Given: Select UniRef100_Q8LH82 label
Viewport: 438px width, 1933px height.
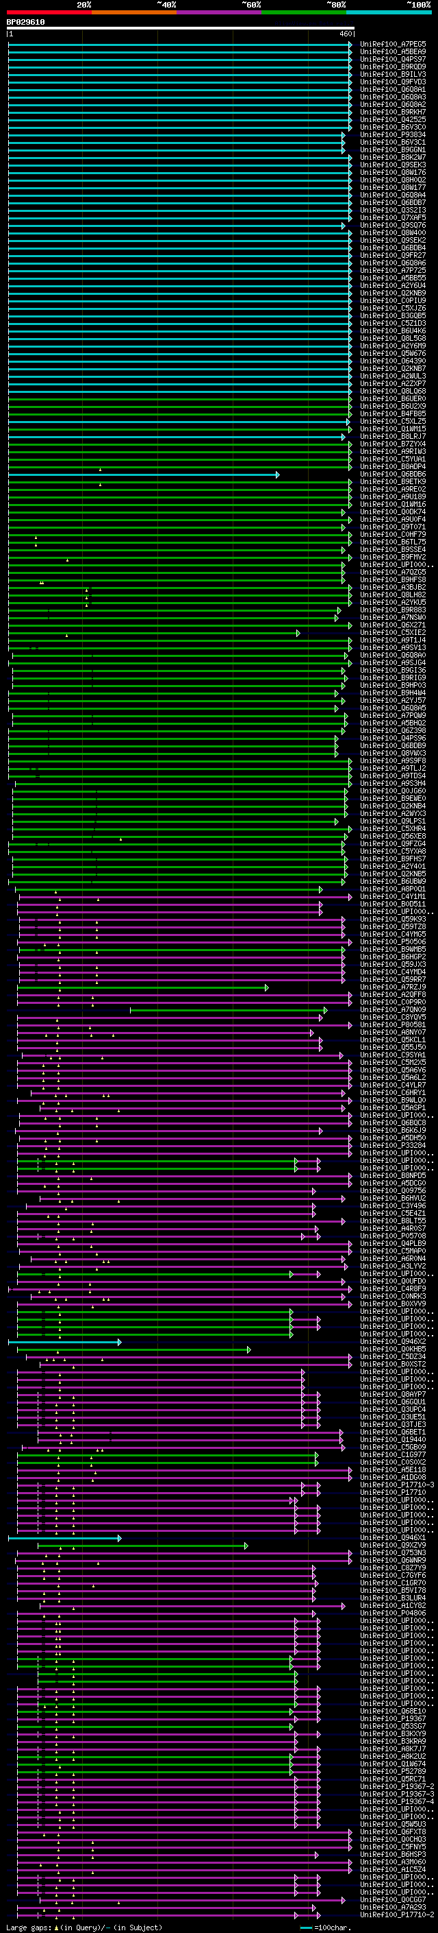Looking at the screenshot, I should point(393,595).
